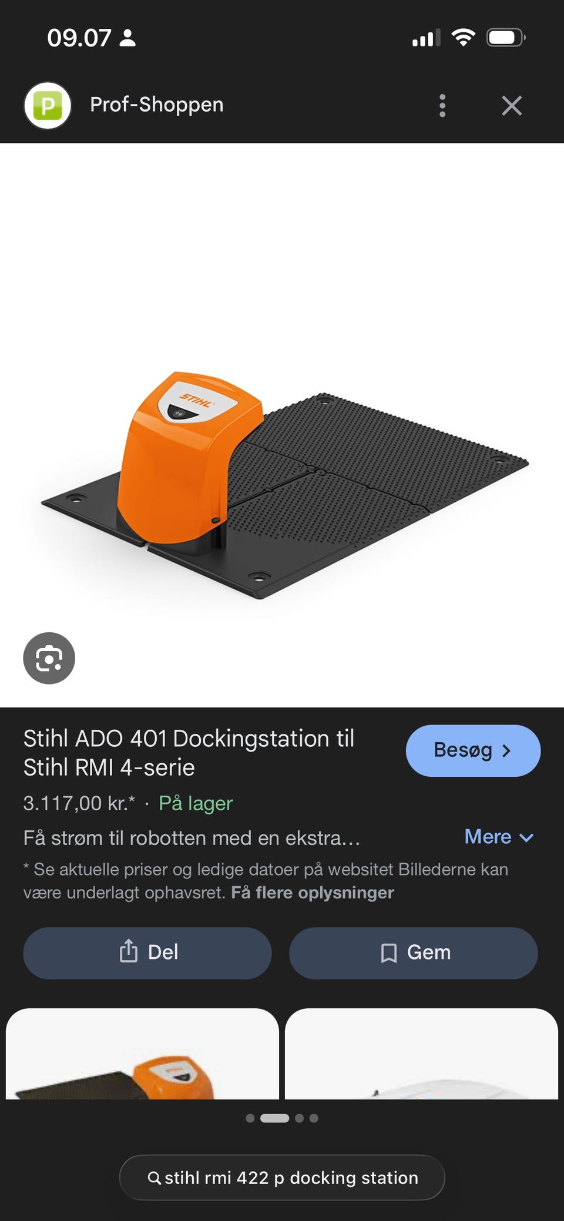
Task: Tap the bookmark icon in Gem button
Action: 388,953
